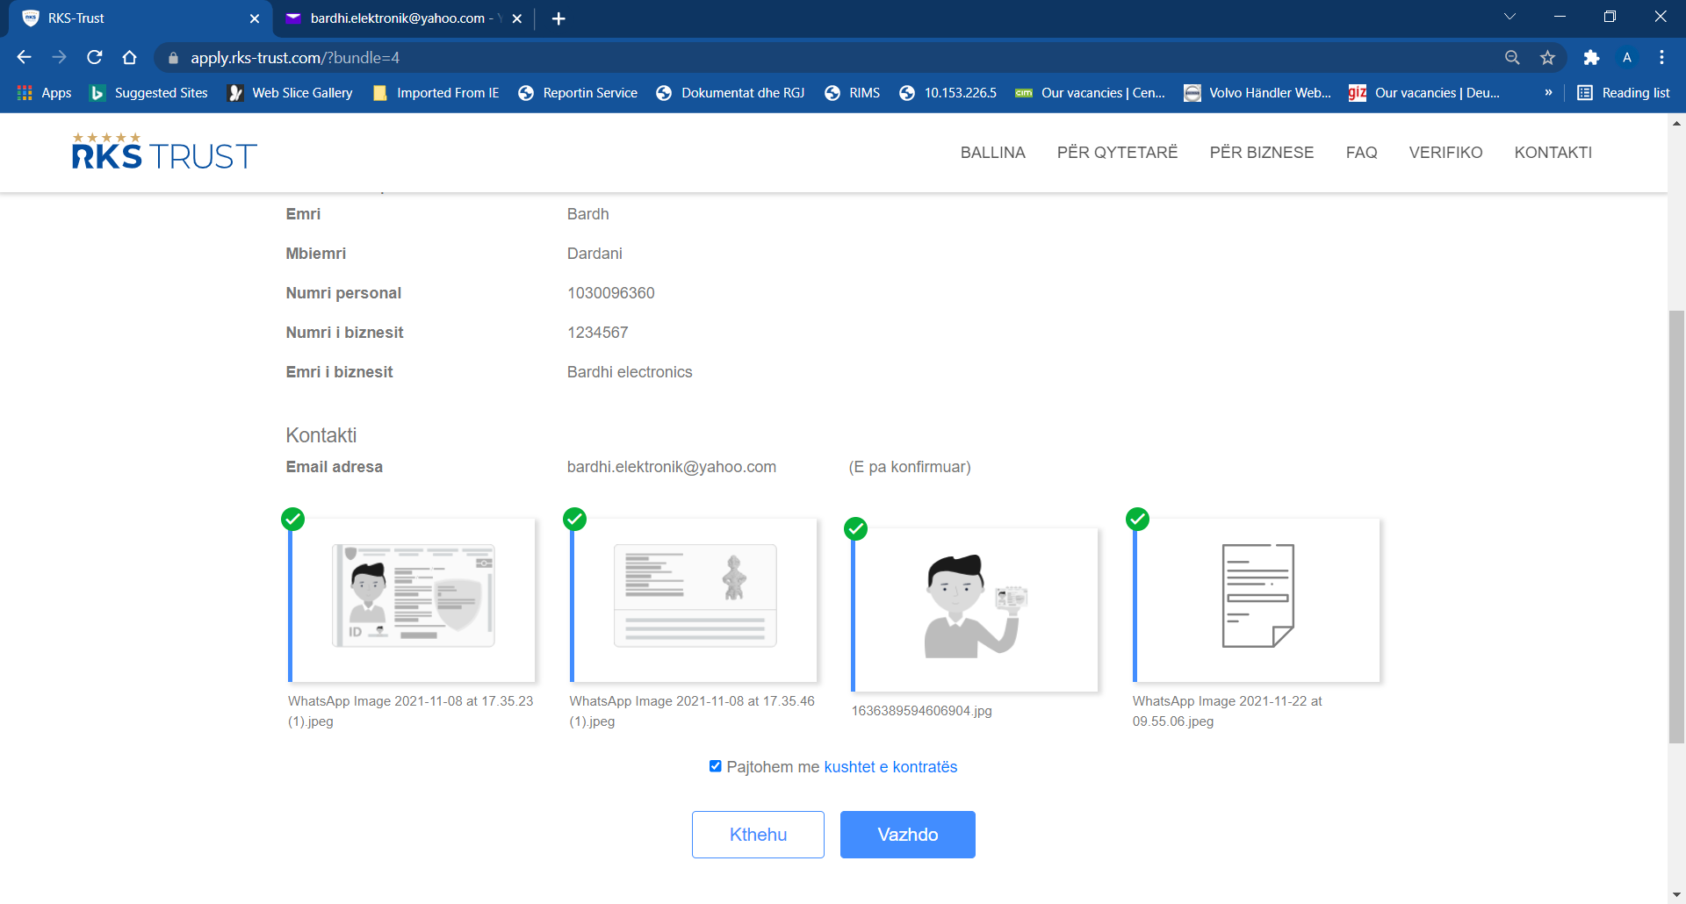Close the RKS-Trust tab
Image resolution: width=1686 pixels, height=904 pixels.
[x=255, y=18]
